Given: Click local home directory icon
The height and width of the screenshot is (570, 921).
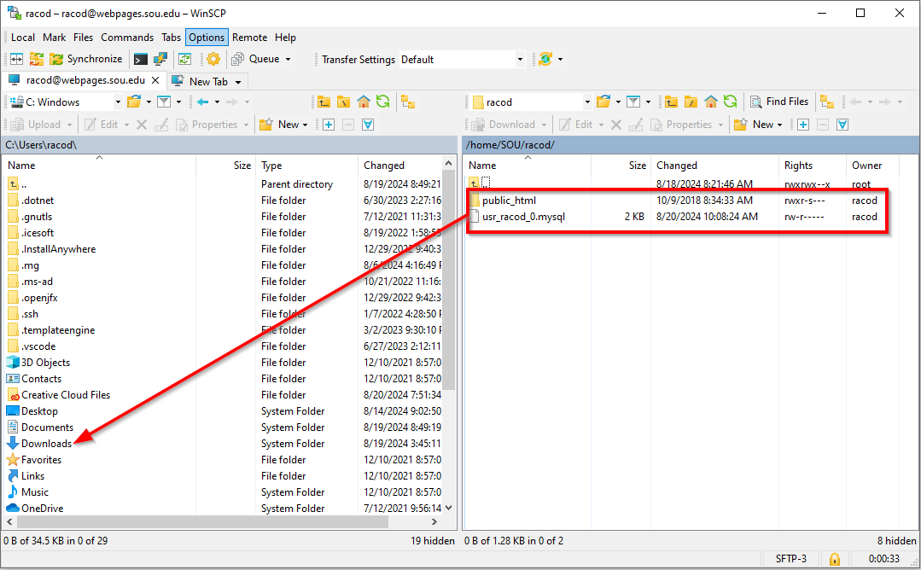Looking at the screenshot, I should click(363, 102).
